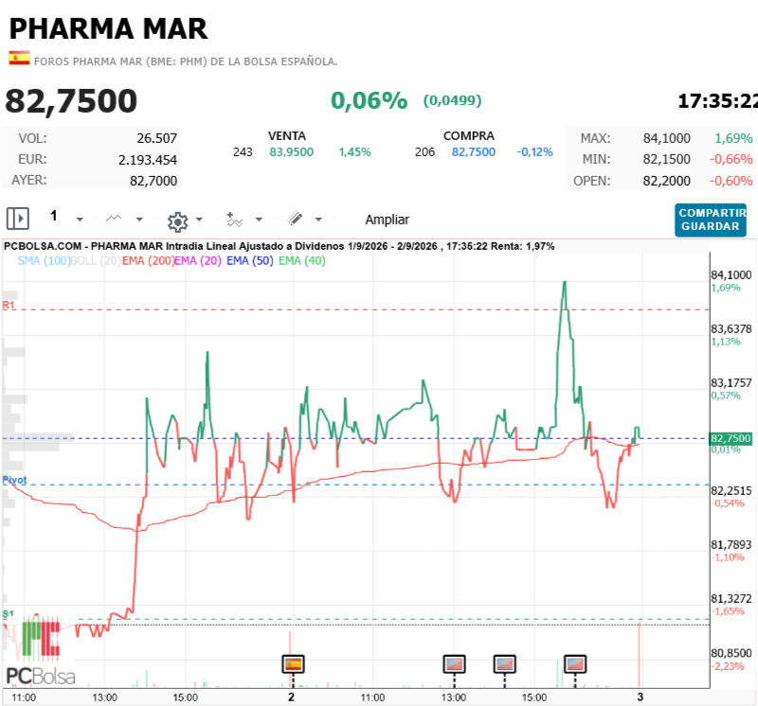This screenshot has height=706, width=758.
Task: Click the EUR value 2.193.454
Action: click(x=148, y=160)
